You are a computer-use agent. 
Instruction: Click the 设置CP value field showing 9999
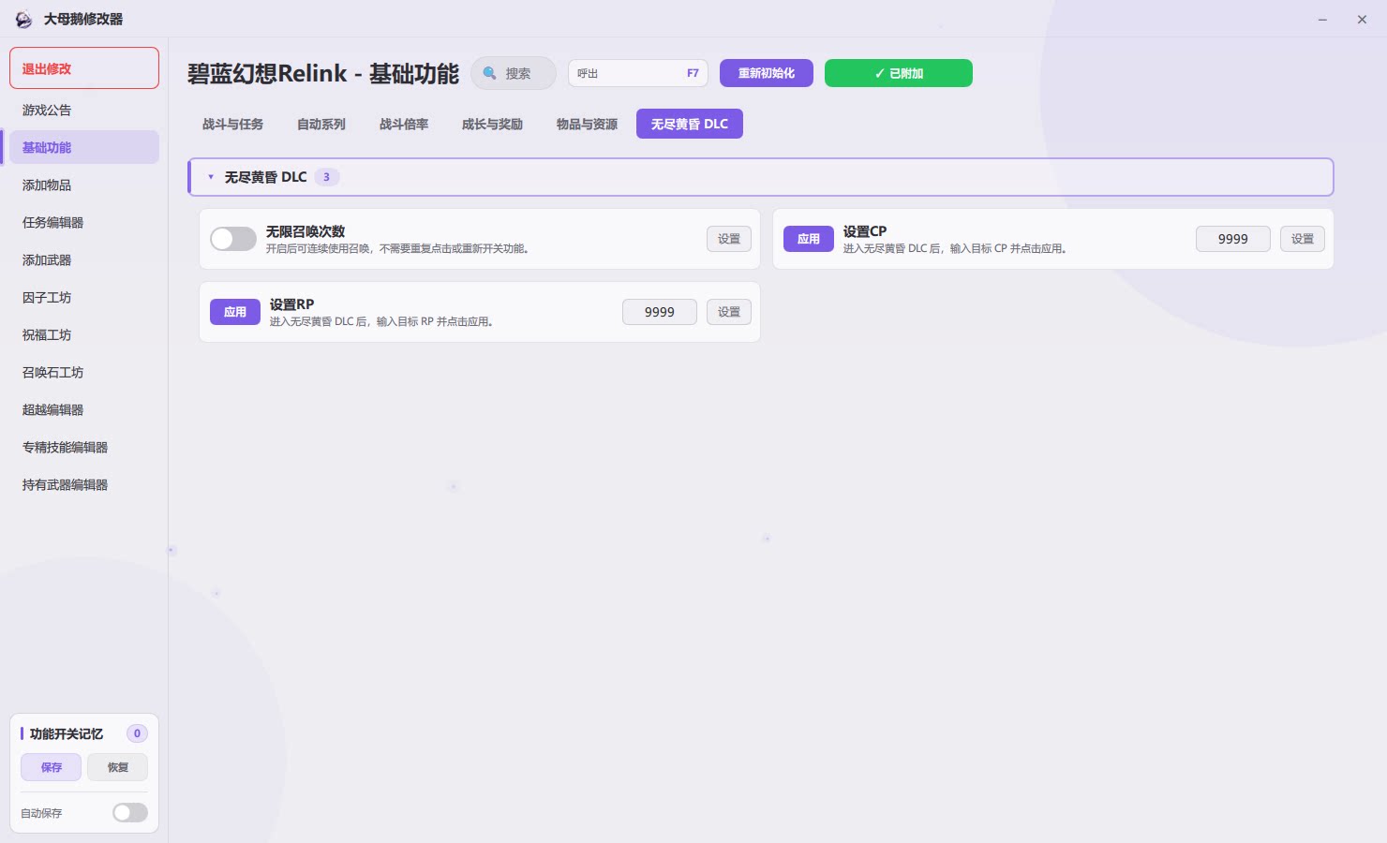(1233, 239)
